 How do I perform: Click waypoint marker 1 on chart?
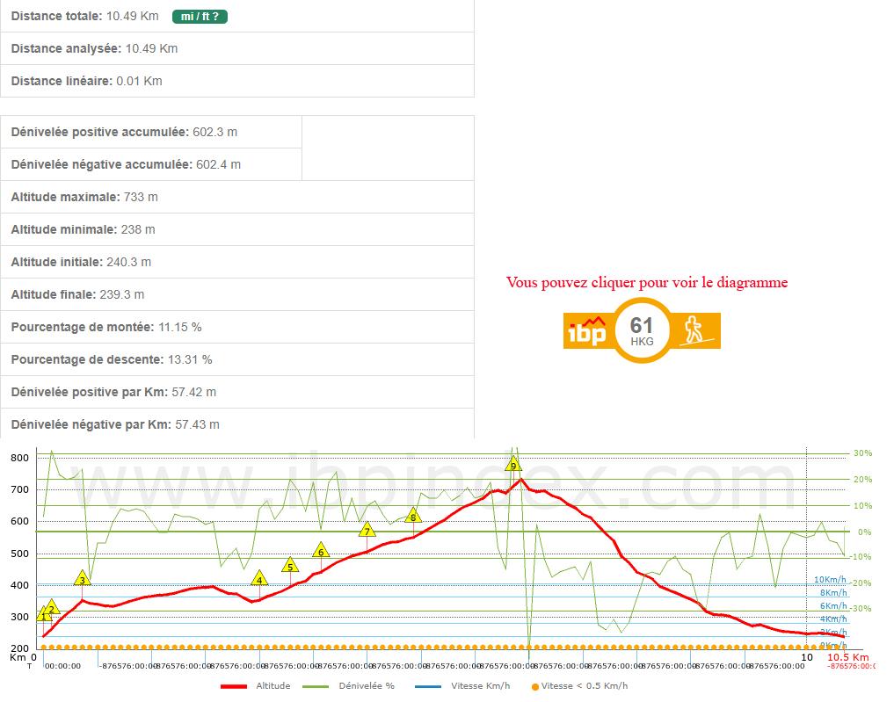click(43, 615)
